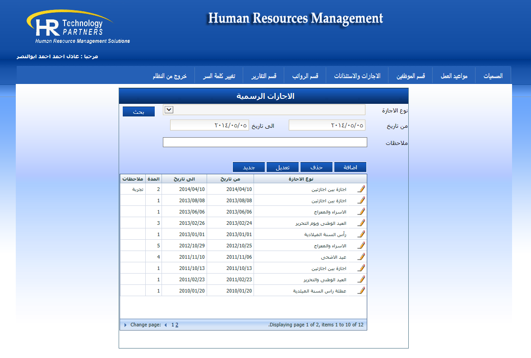Click edit pencil for the 2013/06/06 row

pyautogui.click(x=361, y=212)
